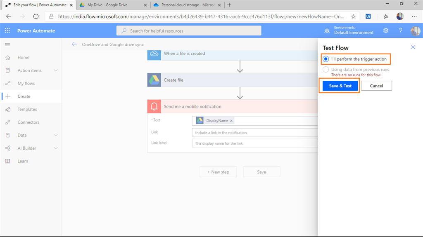423x237 pixels.
Task: Click the notification bell icon
Action: pos(154,106)
